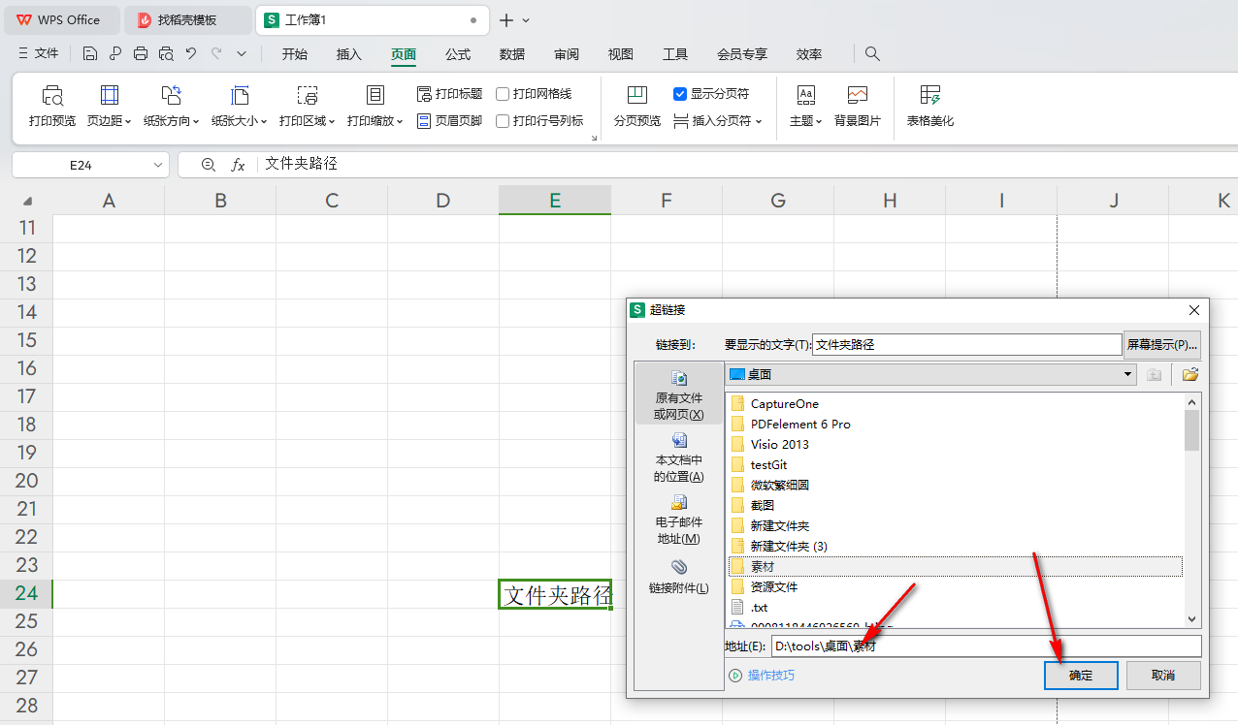Open the 页眉页脚 header and footer tool
Image resolution: width=1238 pixels, height=725 pixels.
coord(449,121)
